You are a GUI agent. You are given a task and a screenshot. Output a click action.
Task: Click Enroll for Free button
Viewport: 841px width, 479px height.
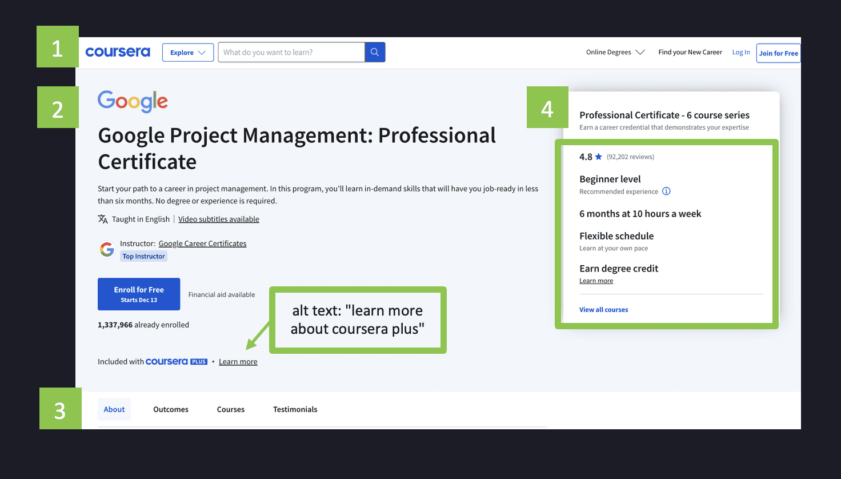tap(139, 294)
